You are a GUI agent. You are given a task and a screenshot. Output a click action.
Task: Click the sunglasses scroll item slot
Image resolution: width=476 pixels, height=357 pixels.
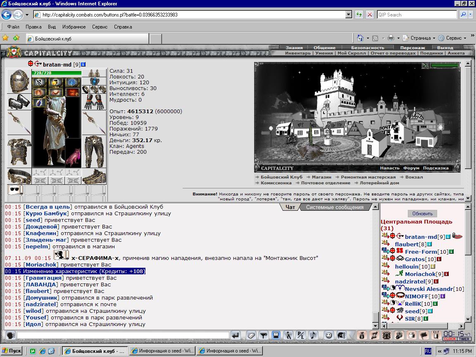click(15, 190)
